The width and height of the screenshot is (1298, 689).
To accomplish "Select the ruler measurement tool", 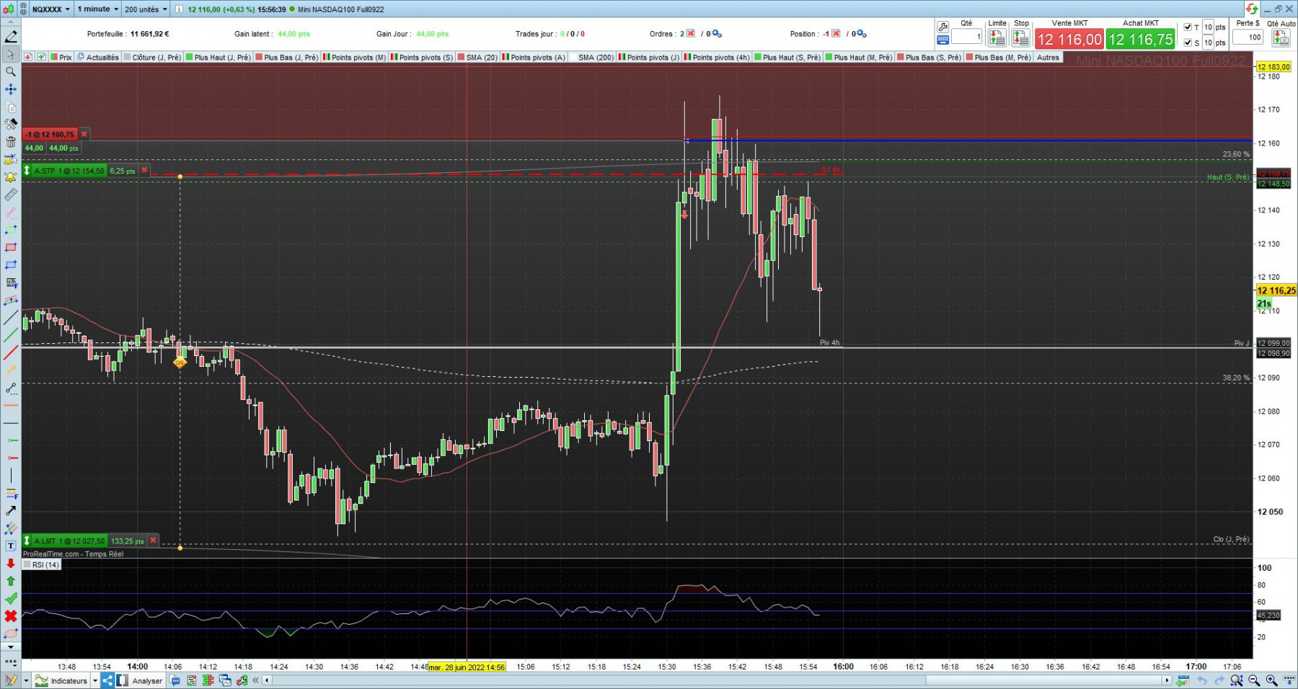I will point(11,195).
